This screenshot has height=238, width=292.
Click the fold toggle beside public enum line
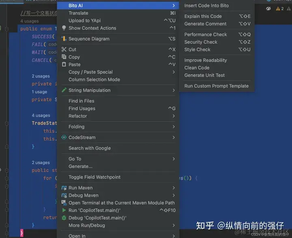(7, 29)
